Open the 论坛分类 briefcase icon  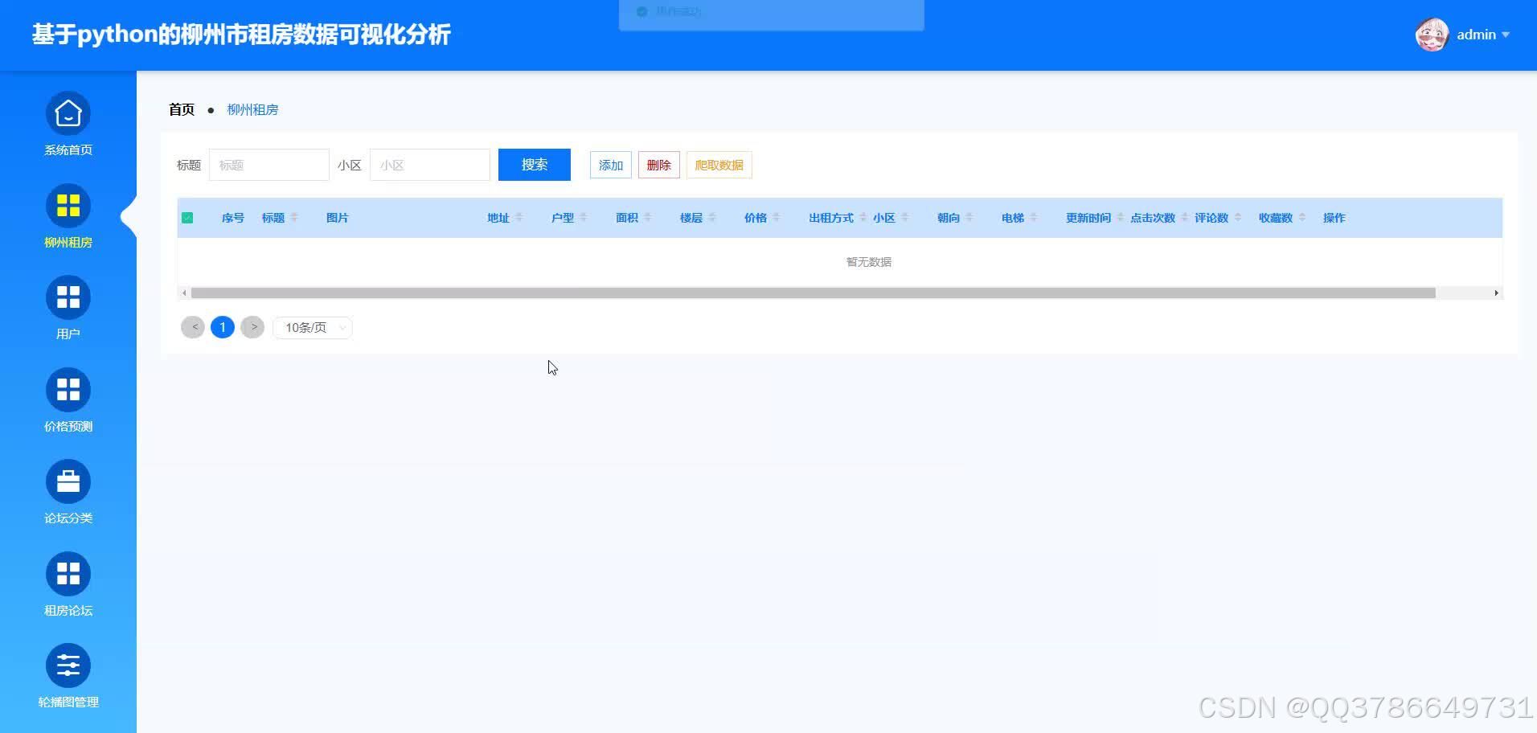click(x=68, y=481)
